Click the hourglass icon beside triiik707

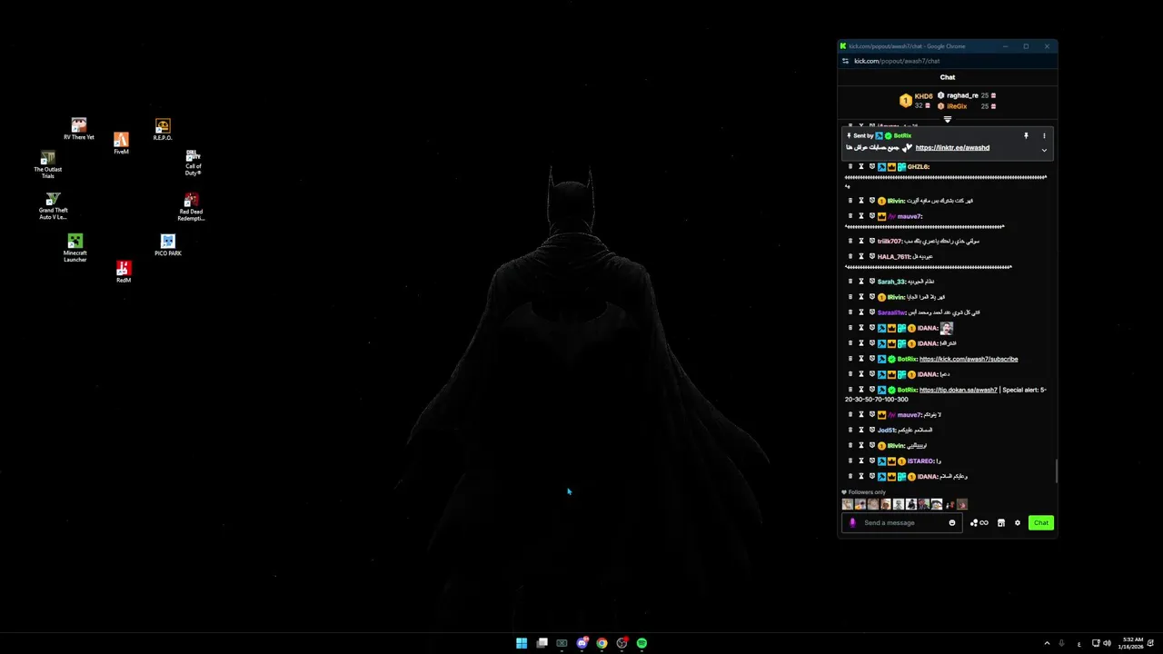(x=861, y=241)
